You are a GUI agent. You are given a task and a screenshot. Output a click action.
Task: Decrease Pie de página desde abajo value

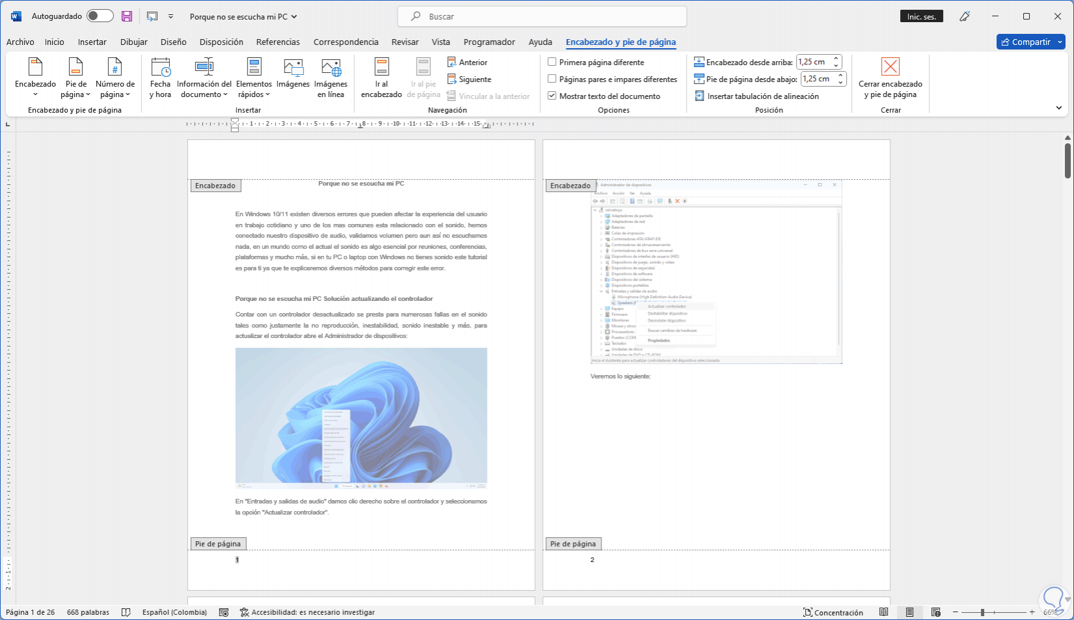point(840,83)
